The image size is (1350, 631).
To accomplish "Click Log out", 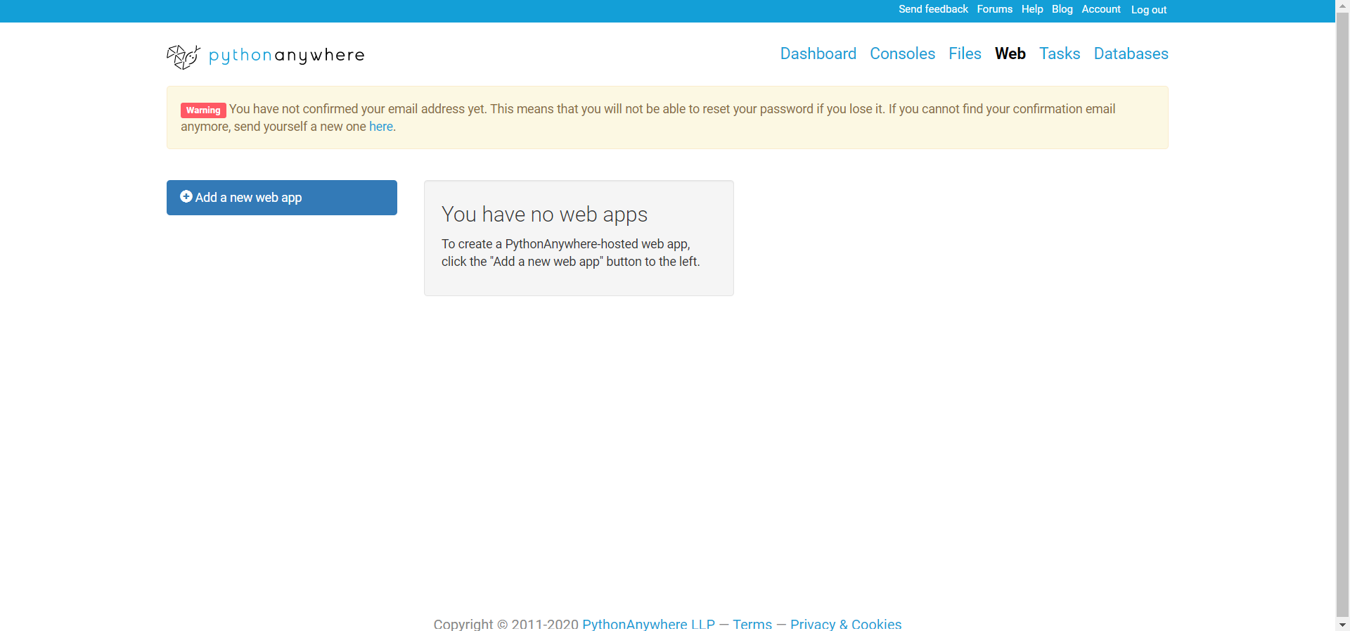I will 1149,10.
